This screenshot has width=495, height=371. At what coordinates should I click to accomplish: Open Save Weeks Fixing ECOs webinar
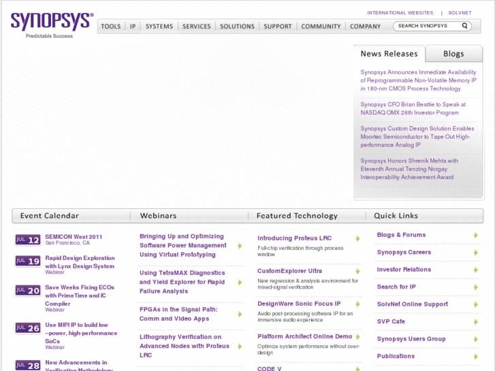[80, 295]
